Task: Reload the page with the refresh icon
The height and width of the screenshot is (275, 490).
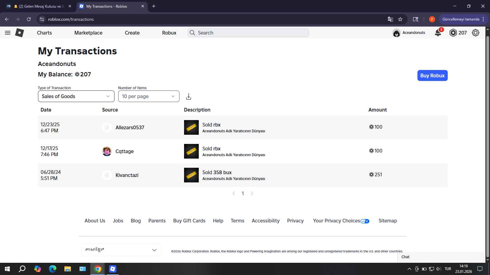Action: pyautogui.click(x=29, y=19)
